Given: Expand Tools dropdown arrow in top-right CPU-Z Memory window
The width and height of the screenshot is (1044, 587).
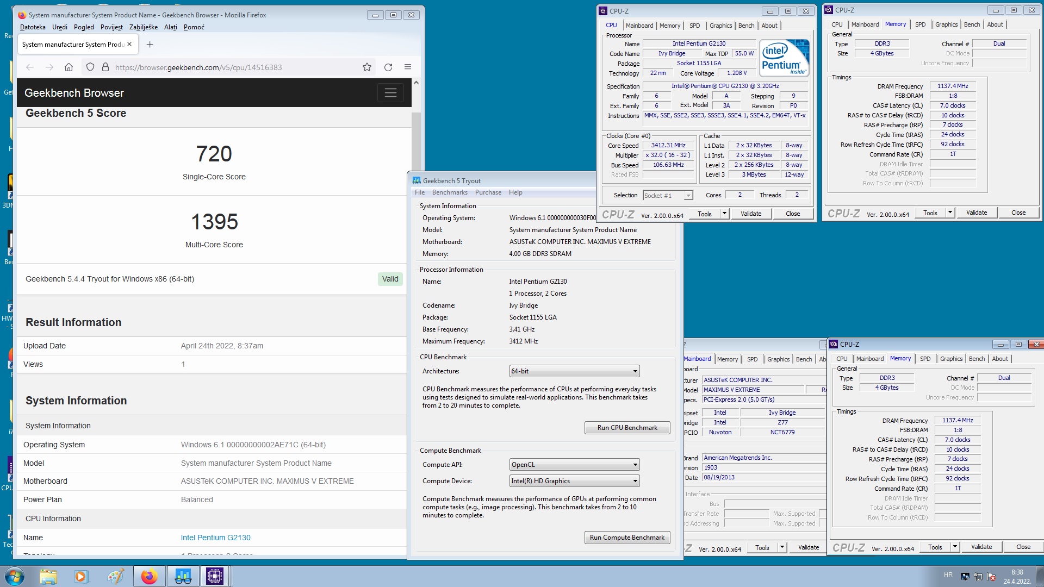Looking at the screenshot, I should point(950,213).
